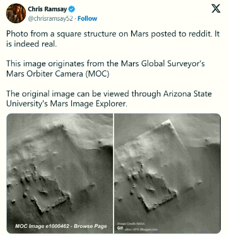This screenshot has height=236, width=227.
Task: Click the blue verified checkmark badge
Action: [72, 9]
